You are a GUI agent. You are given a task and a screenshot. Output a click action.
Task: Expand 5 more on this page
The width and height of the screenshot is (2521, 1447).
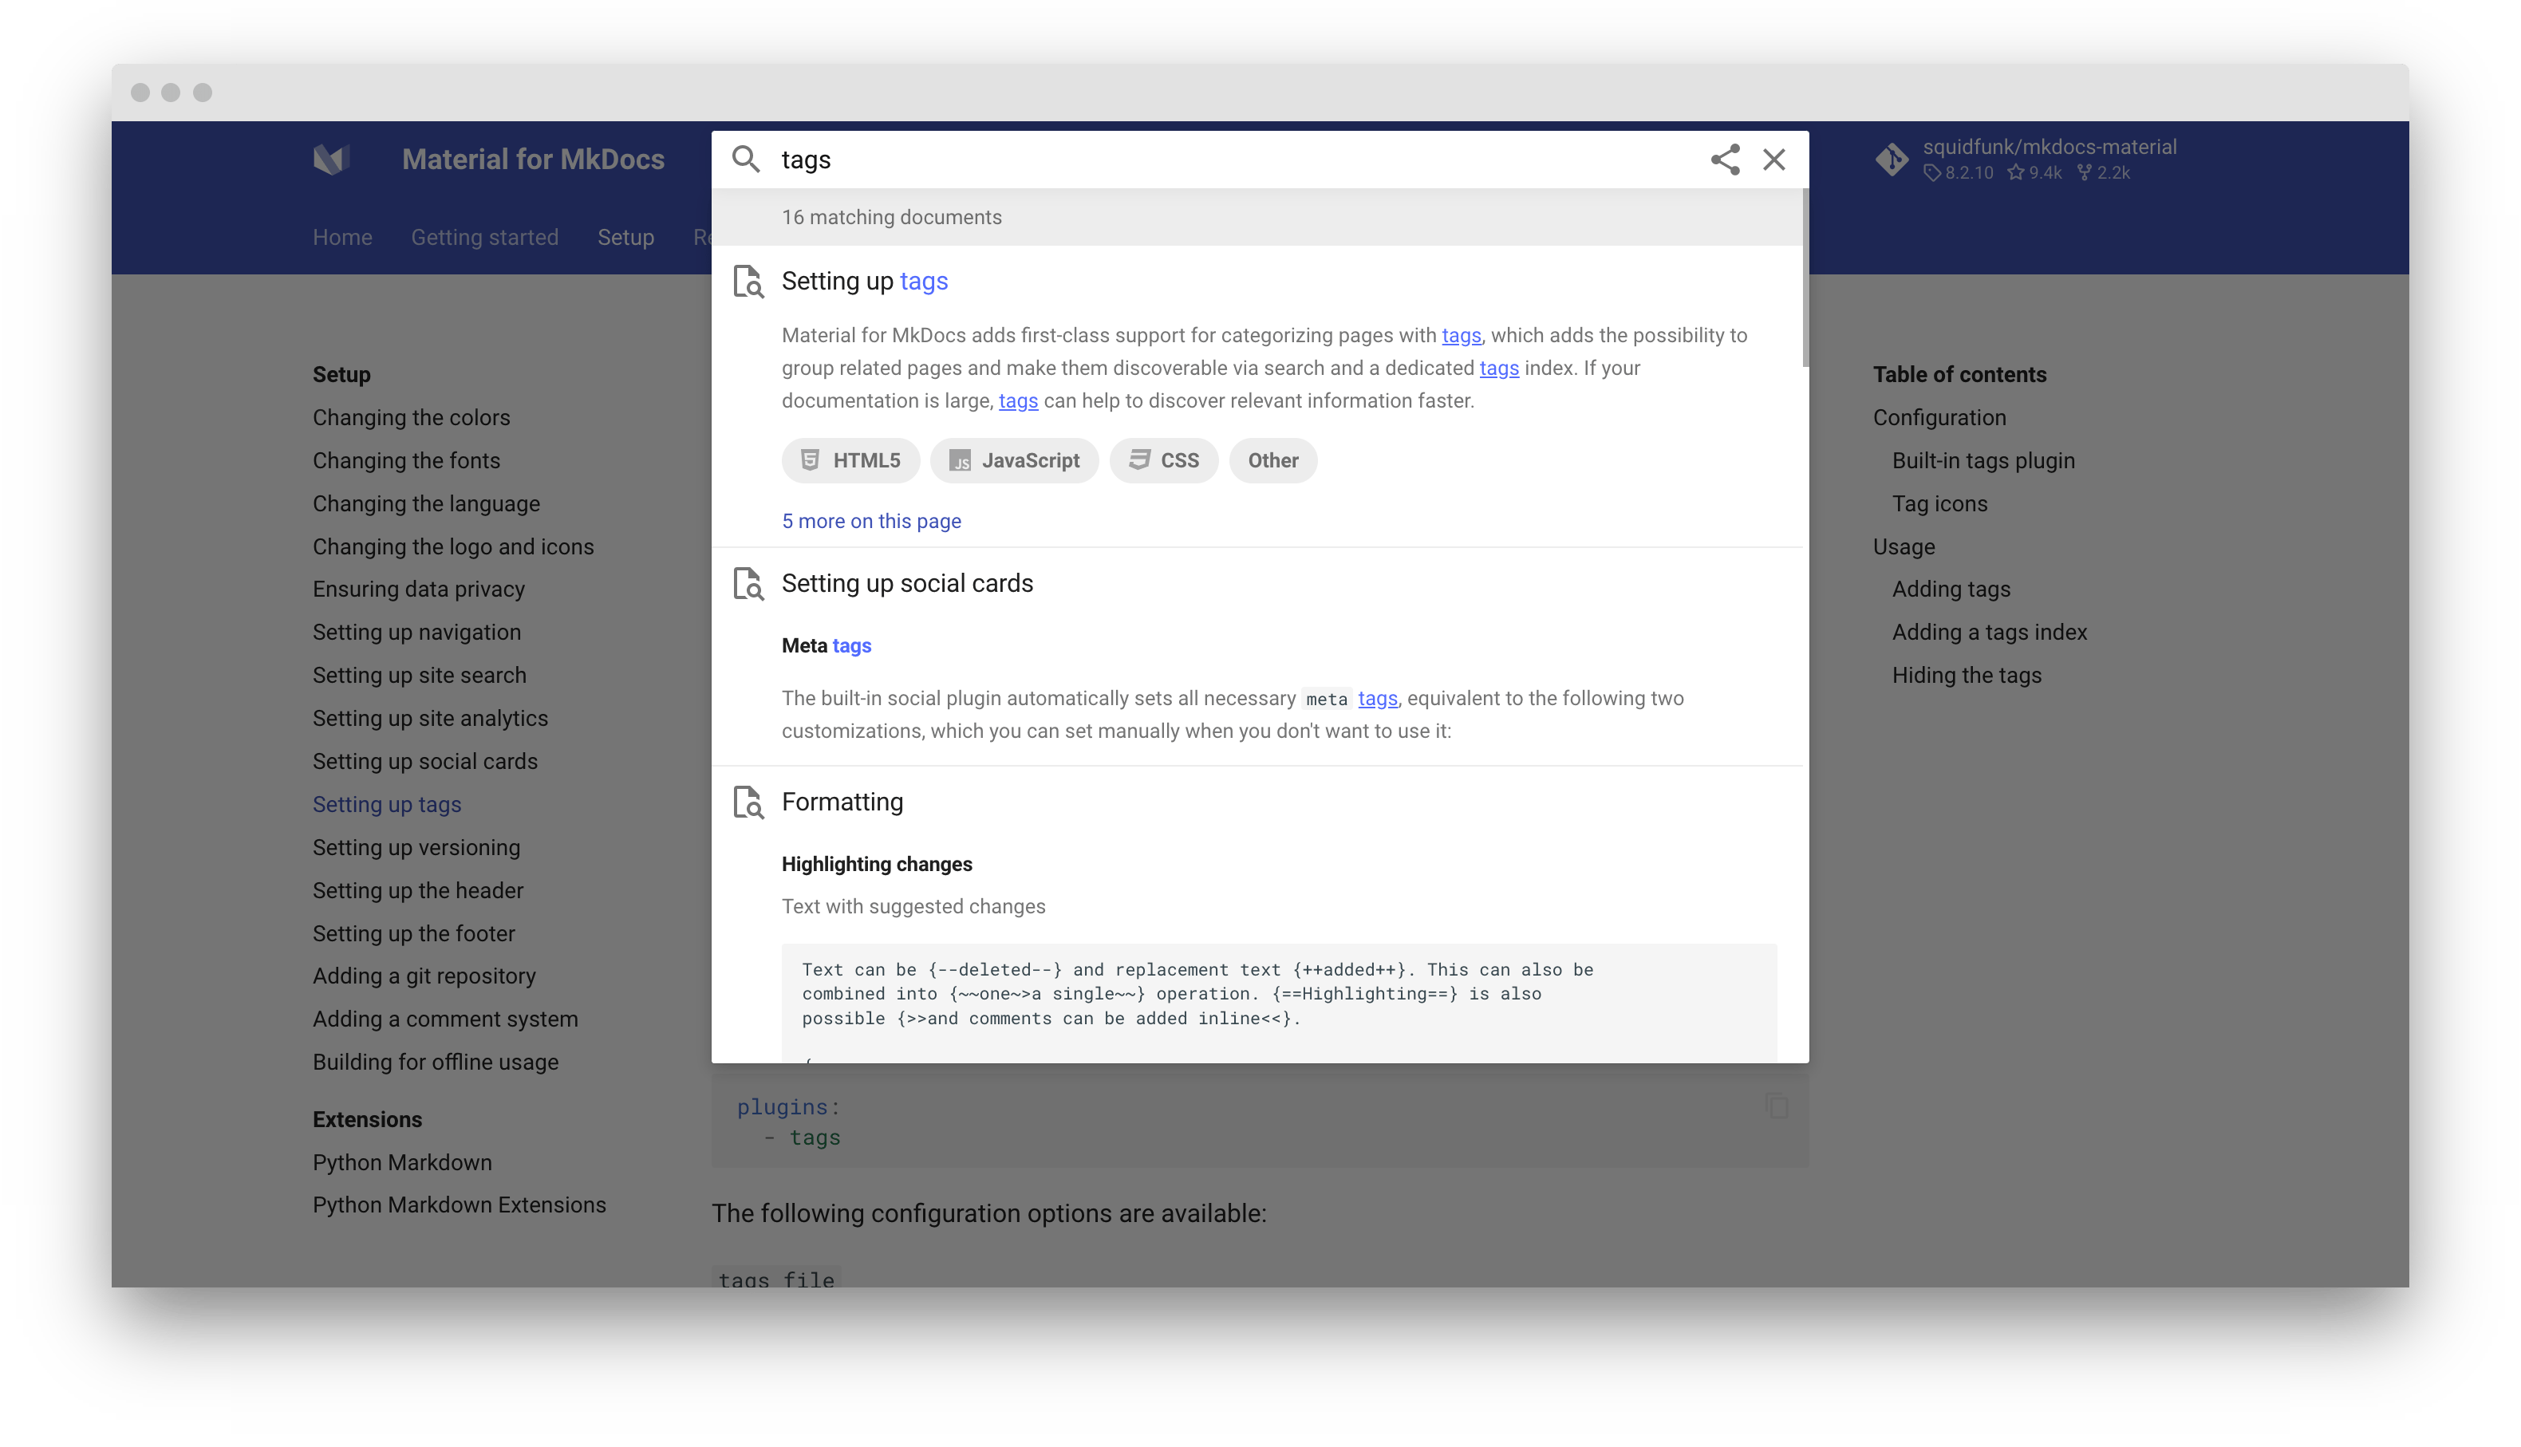coord(871,521)
